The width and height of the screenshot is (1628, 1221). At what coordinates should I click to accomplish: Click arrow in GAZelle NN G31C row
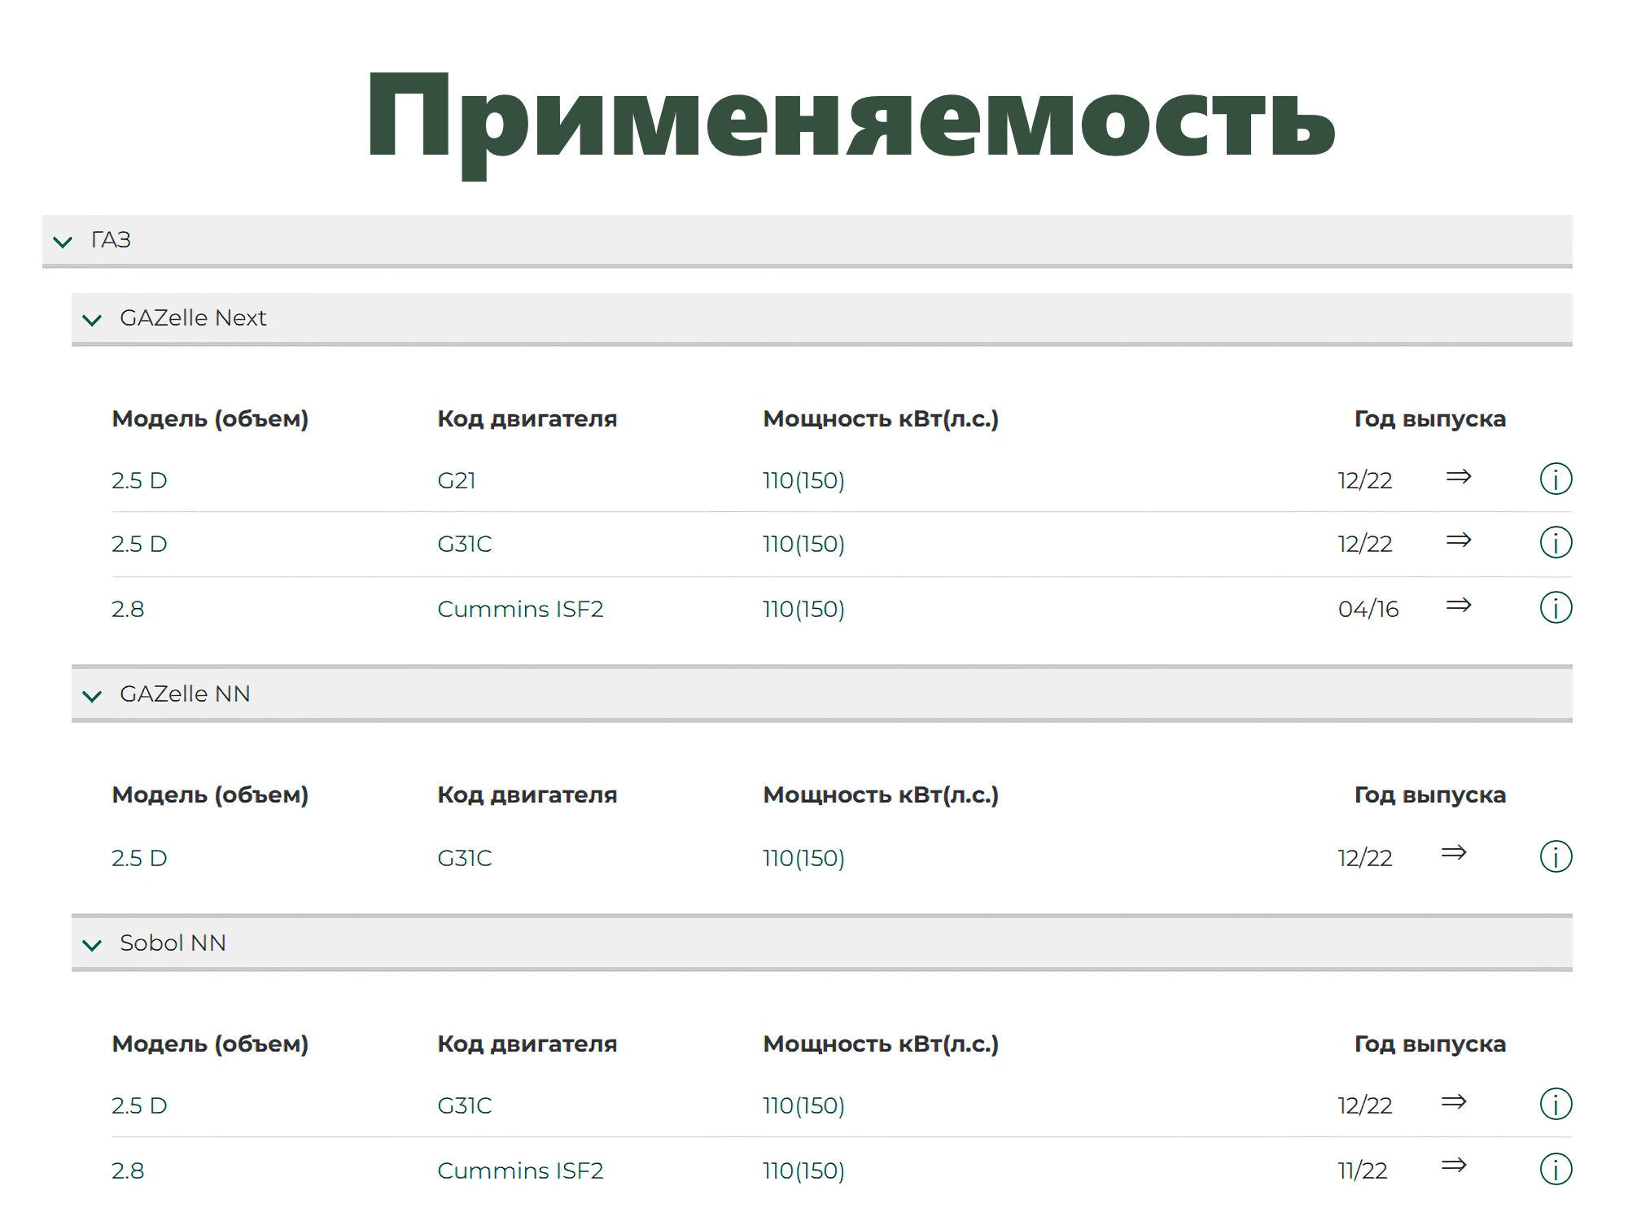click(1454, 852)
